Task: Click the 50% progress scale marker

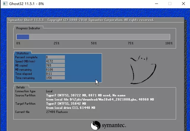Action: point(94,43)
